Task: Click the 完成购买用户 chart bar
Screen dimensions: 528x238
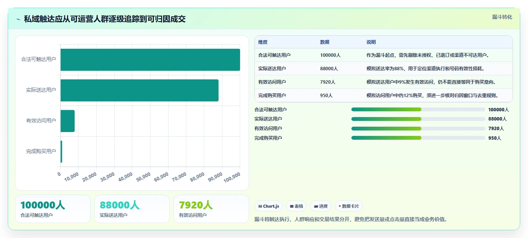Action: coord(61,152)
